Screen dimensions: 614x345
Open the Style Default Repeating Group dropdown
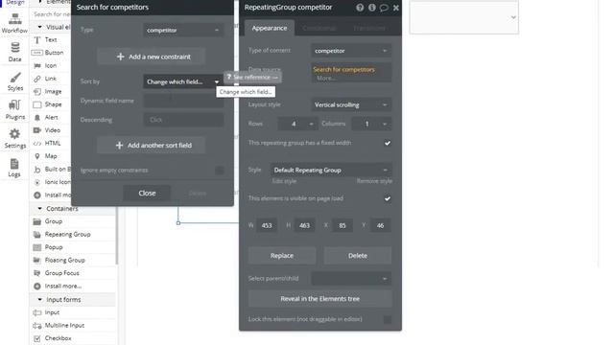click(330, 171)
